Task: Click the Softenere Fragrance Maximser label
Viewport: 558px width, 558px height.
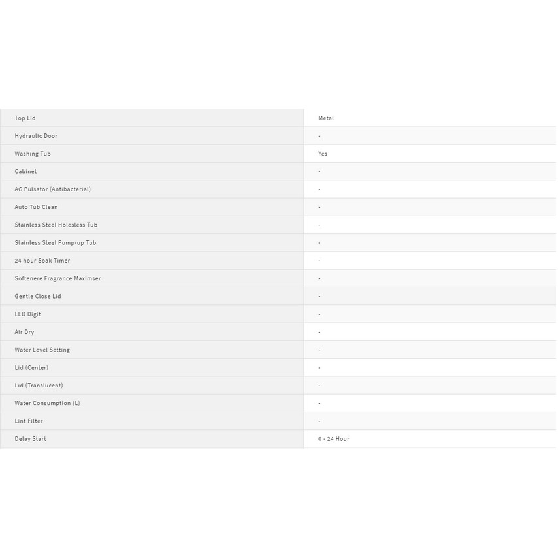Action: tap(57, 278)
